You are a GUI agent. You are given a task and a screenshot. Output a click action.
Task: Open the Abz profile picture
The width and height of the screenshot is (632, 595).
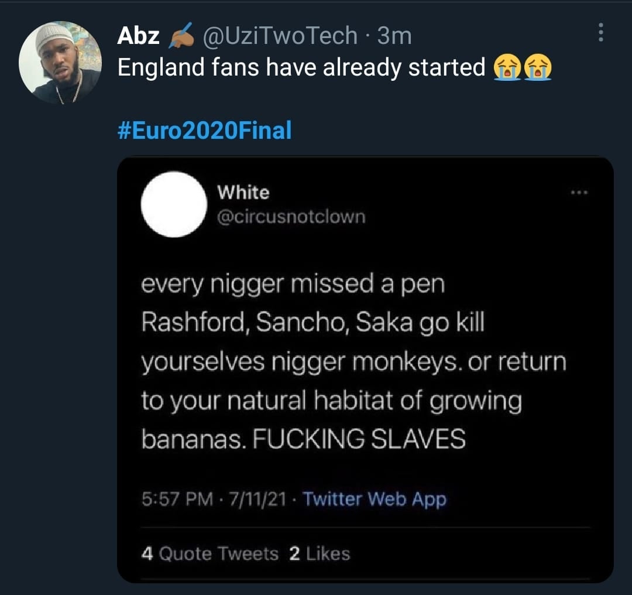coord(60,63)
